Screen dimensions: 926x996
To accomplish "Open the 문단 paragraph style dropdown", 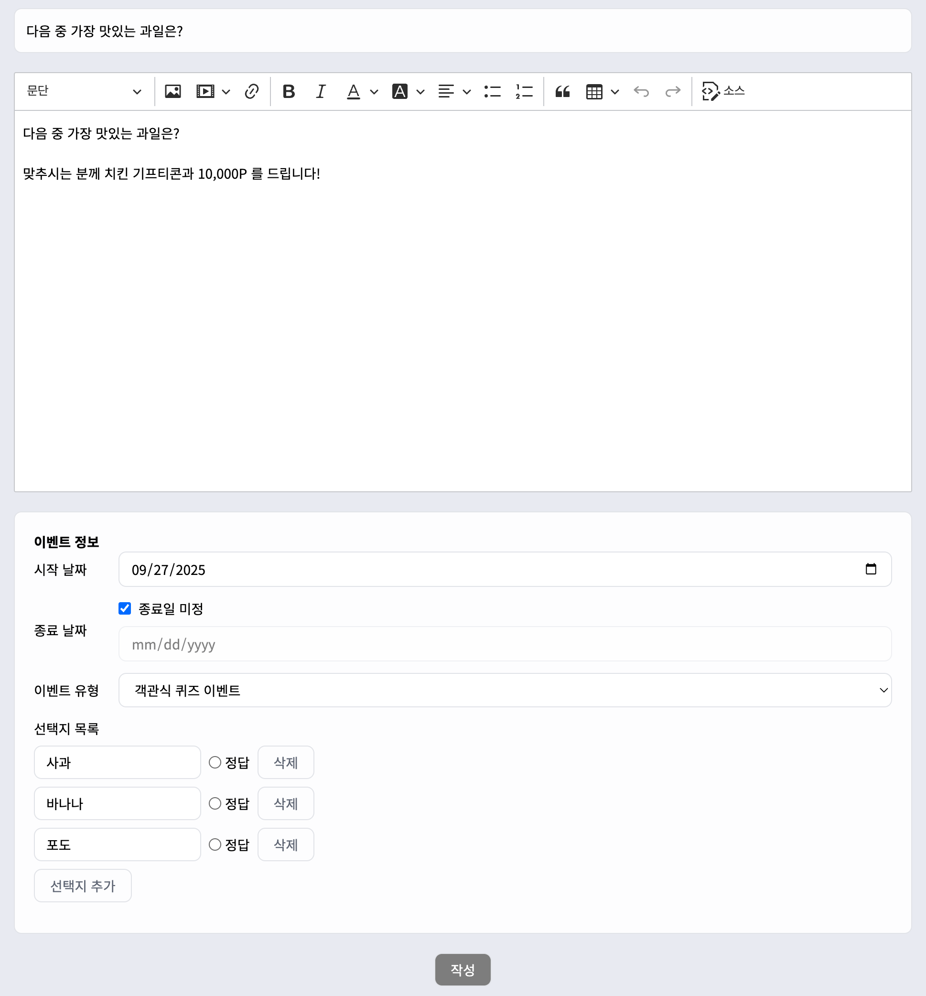I will click(x=83, y=91).
